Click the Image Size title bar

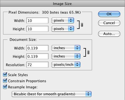click(x=62, y=4)
